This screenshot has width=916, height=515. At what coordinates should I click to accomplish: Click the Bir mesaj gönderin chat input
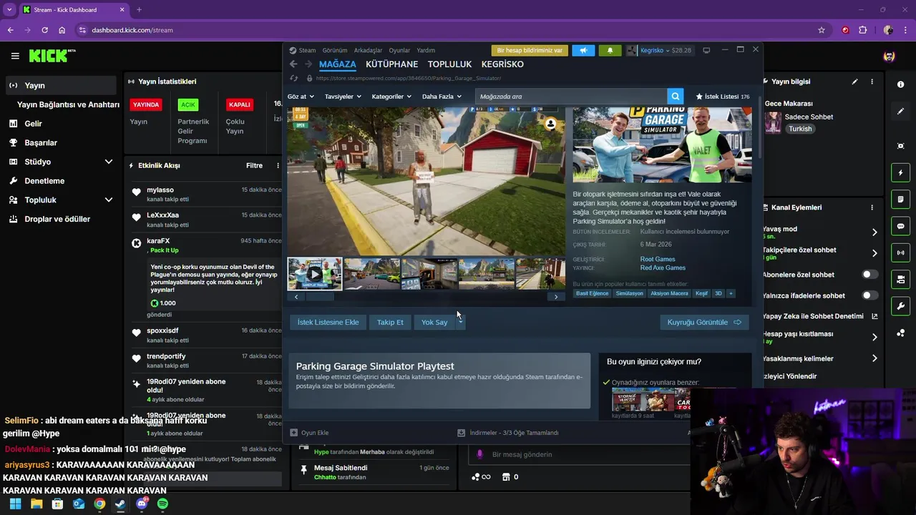580,454
